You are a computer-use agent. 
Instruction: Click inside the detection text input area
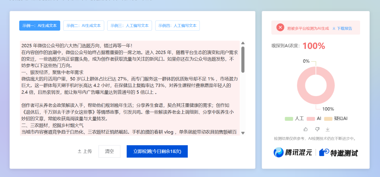click(129, 88)
